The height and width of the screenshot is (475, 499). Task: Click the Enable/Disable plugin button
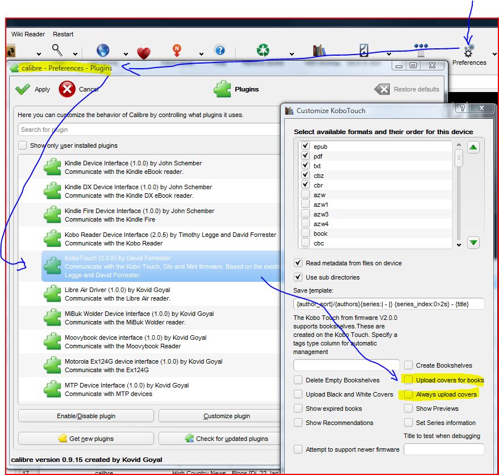tap(86, 416)
